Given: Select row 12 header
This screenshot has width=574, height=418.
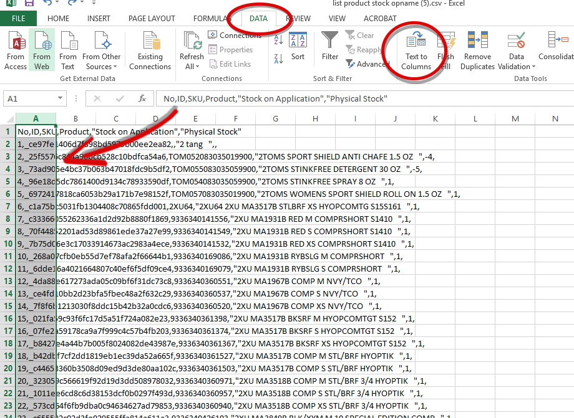Looking at the screenshot, I should point(7,268).
